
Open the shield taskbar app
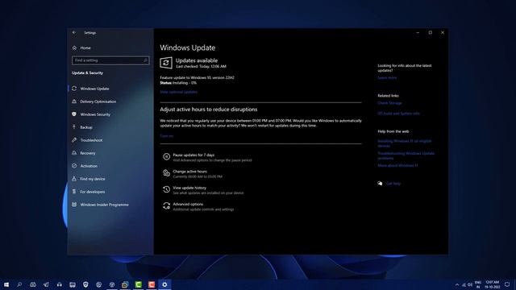[85, 284]
